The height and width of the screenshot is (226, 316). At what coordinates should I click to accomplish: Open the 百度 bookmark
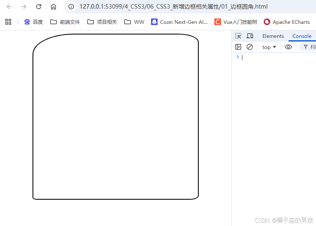(x=33, y=22)
